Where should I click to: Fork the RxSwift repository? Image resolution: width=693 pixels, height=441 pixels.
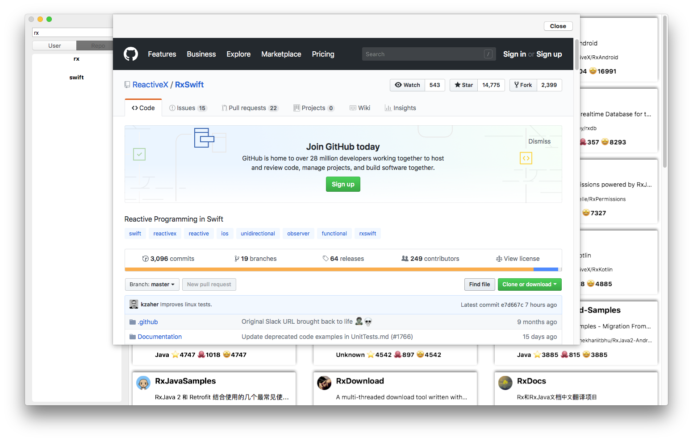pyautogui.click(x=523, y=85)
